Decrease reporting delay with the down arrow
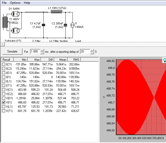The height and width of the screenshot is (143, 166). pos(92,53)
